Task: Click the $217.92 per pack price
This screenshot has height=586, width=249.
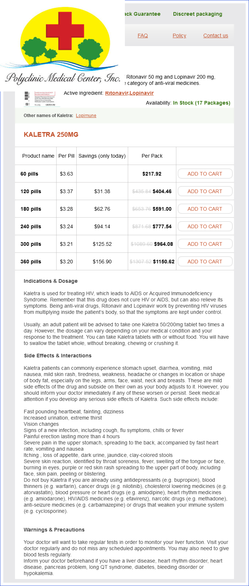Action: coord(152,174)
